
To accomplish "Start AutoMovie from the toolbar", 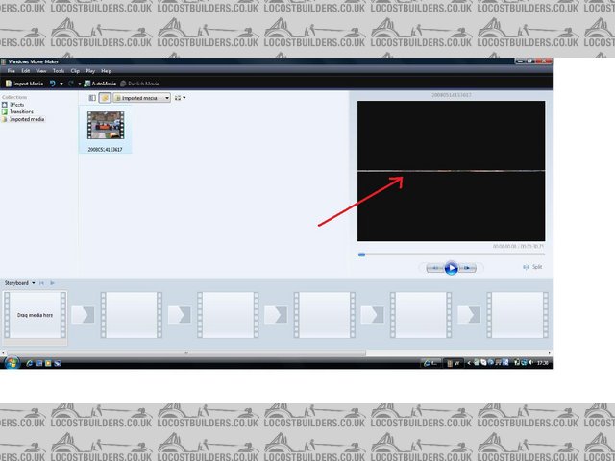I will pos(99,84).
